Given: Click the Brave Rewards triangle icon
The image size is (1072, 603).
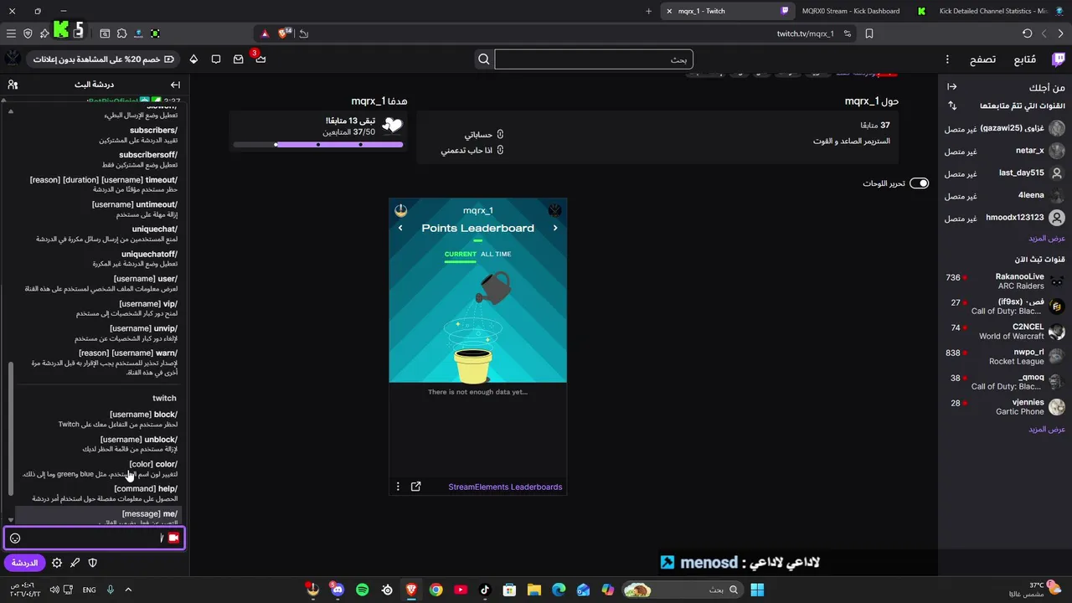Looking at the screenshot, I should (x=265, y=33).
